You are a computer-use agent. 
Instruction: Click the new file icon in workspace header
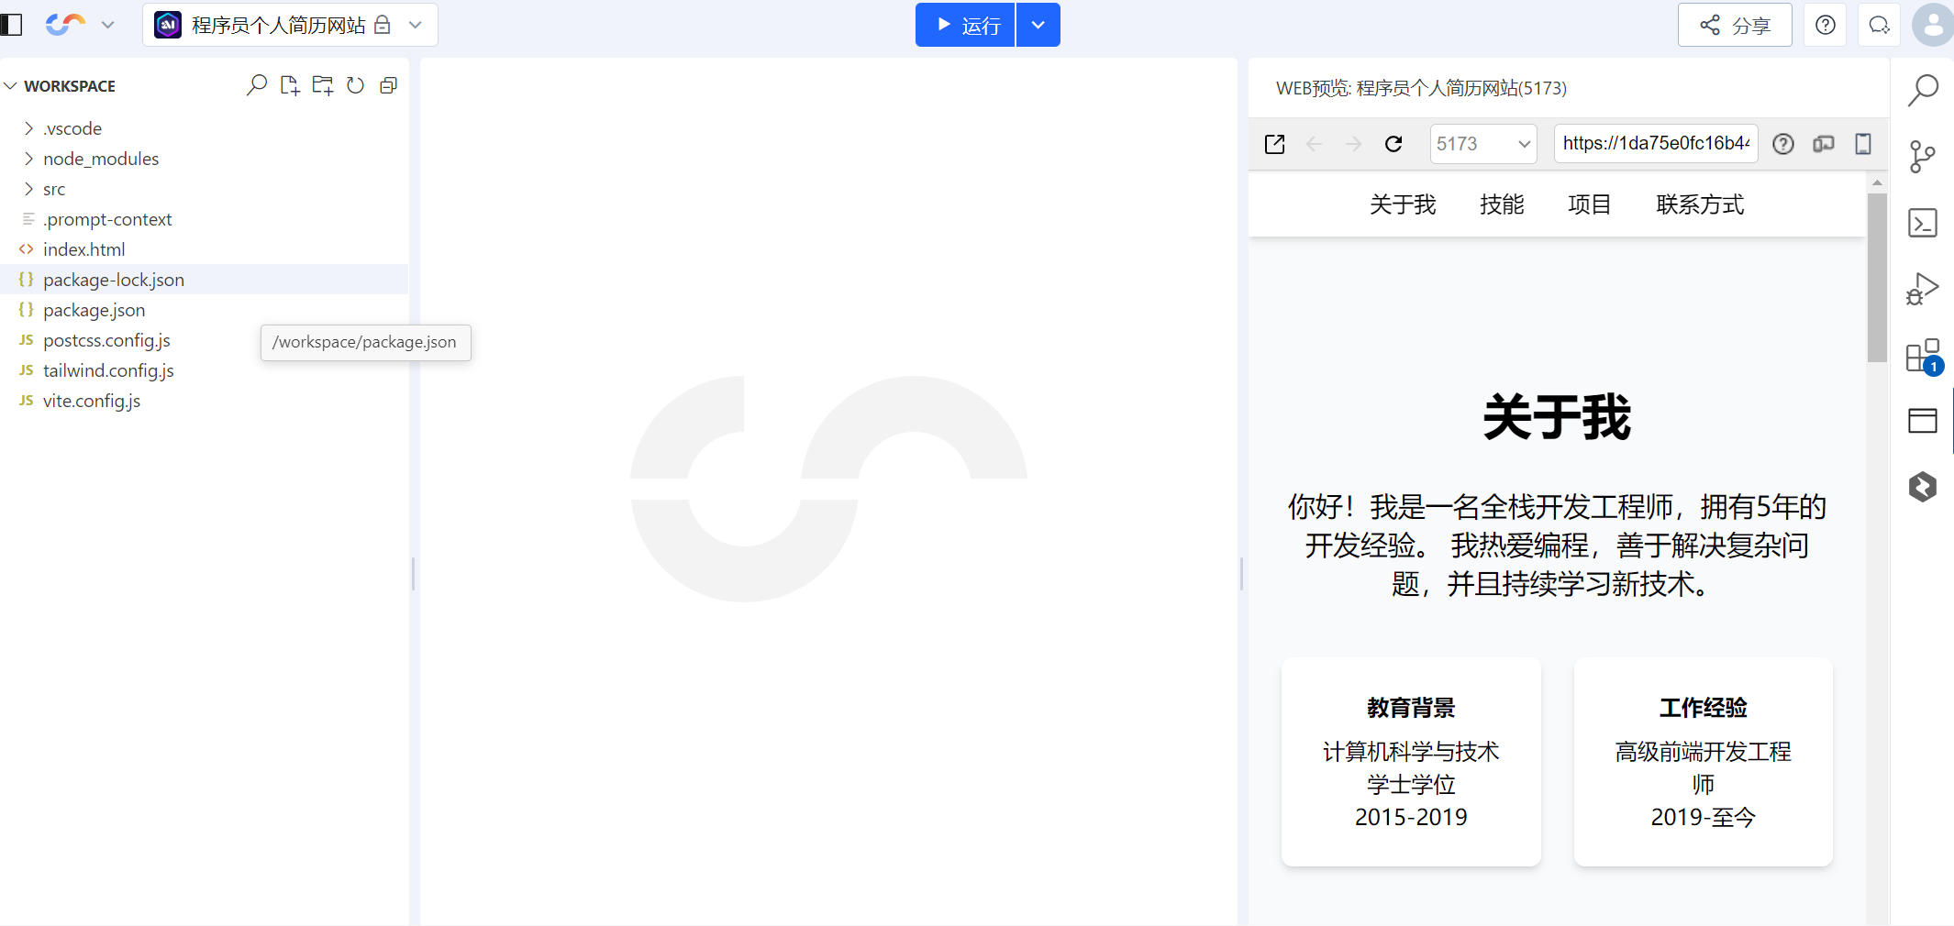[x=290, y=85]
